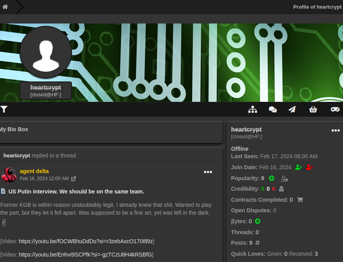This screenshot has height=262, width=343.
Task: Click the Threads: 0 stat
Action: point(245,232)
